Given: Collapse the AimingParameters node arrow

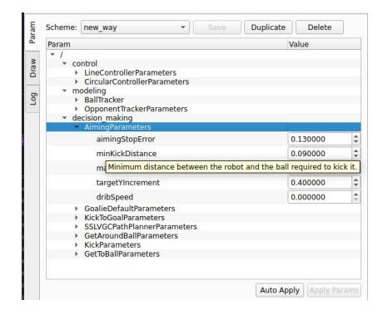Looking at the screenshot, I should tap(77, 126).
